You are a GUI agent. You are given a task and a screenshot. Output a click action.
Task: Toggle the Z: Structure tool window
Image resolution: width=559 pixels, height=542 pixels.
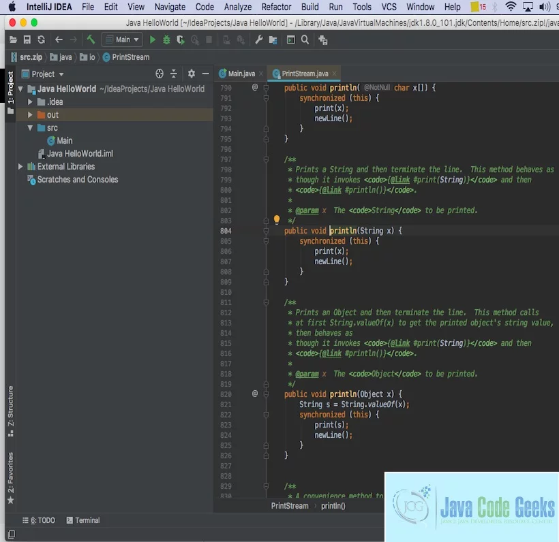[x=10, y=412]
